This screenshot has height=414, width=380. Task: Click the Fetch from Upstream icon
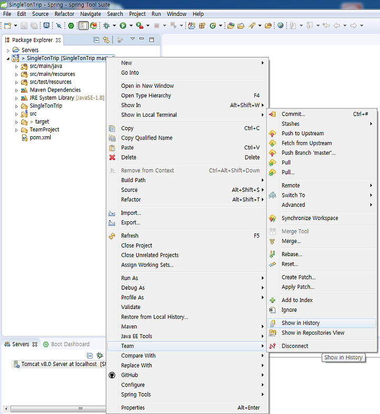click(x=272, y=143)
